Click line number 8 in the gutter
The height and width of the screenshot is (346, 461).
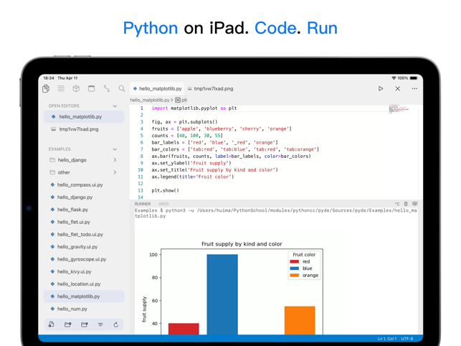coord(141,156)
